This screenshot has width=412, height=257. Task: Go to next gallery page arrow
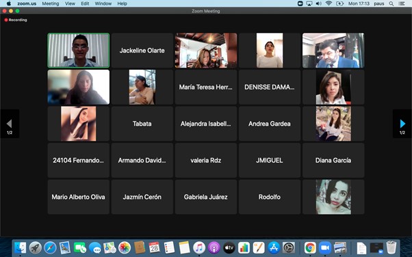402,124
